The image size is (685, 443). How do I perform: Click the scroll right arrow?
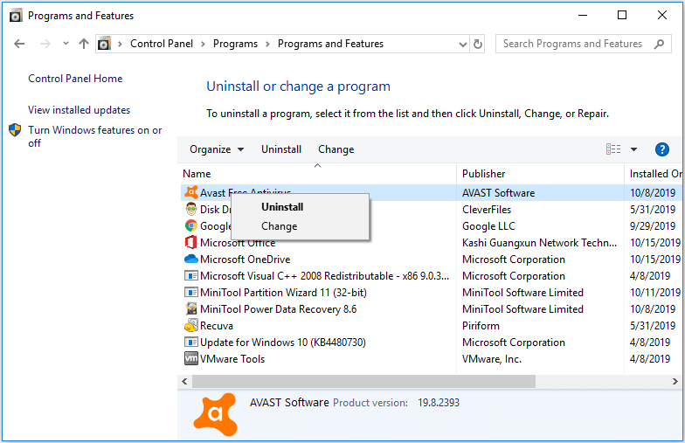pos(675,381)
